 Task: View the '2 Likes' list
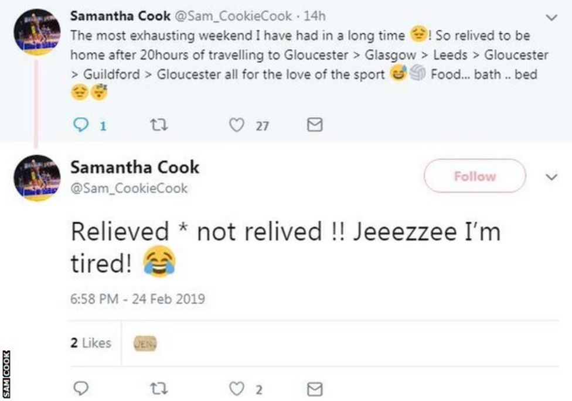[91, 343]
